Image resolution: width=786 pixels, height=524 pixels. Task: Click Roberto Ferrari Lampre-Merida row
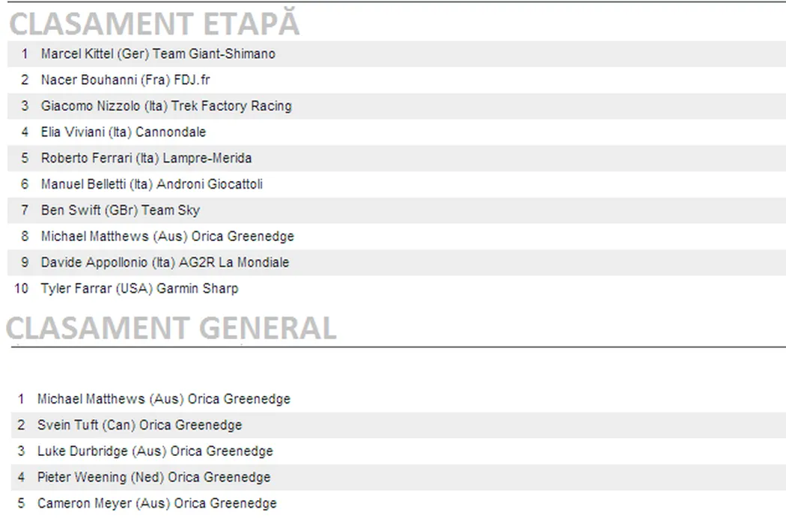tap(146, 159)
